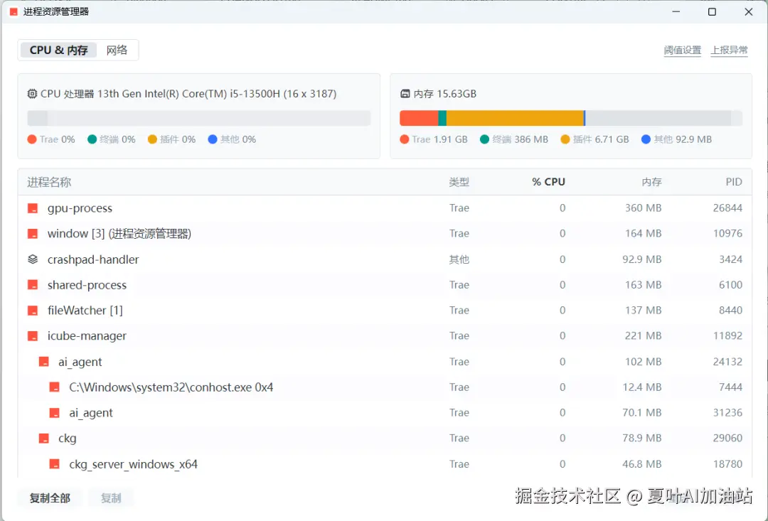Select the icube-manager tree row
The height and width of the screenshot is (521, 768).
[x=385, y=336]
